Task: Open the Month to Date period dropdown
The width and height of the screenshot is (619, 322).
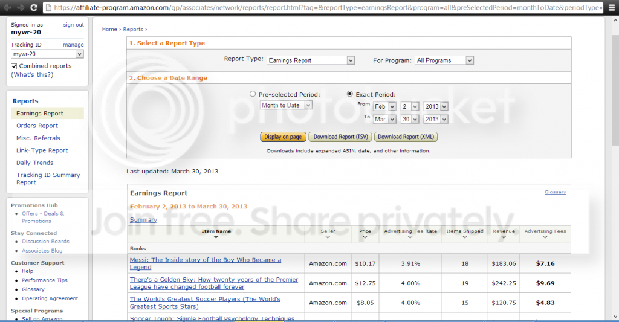Action: point(286,105)
